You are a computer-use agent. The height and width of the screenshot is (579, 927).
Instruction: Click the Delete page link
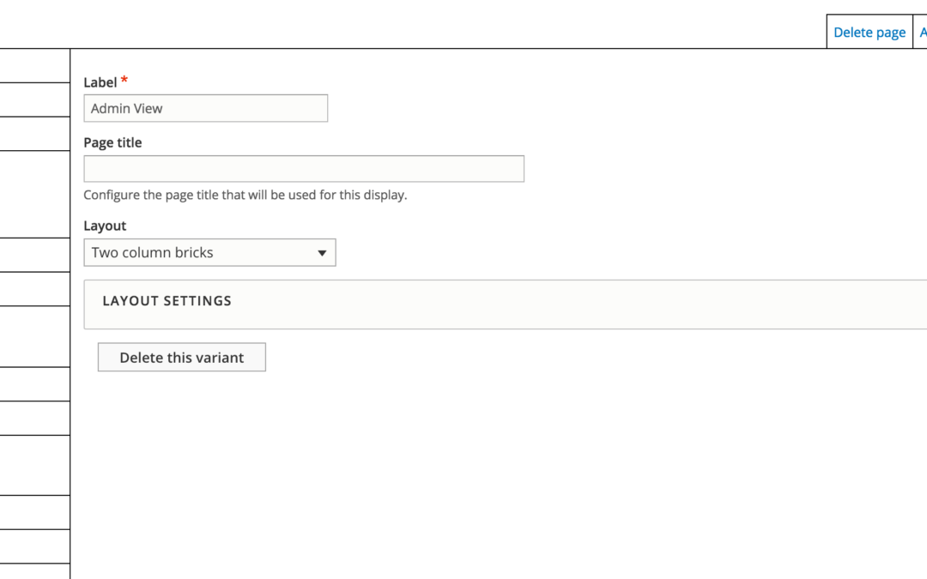[x=869, y=33]
